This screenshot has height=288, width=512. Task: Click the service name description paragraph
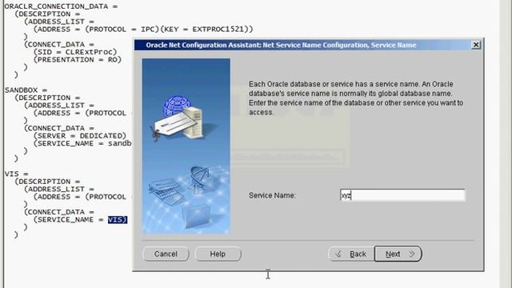356,98
